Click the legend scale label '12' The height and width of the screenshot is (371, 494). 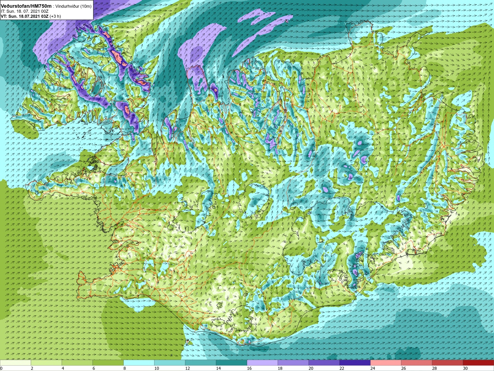point(188,368)
